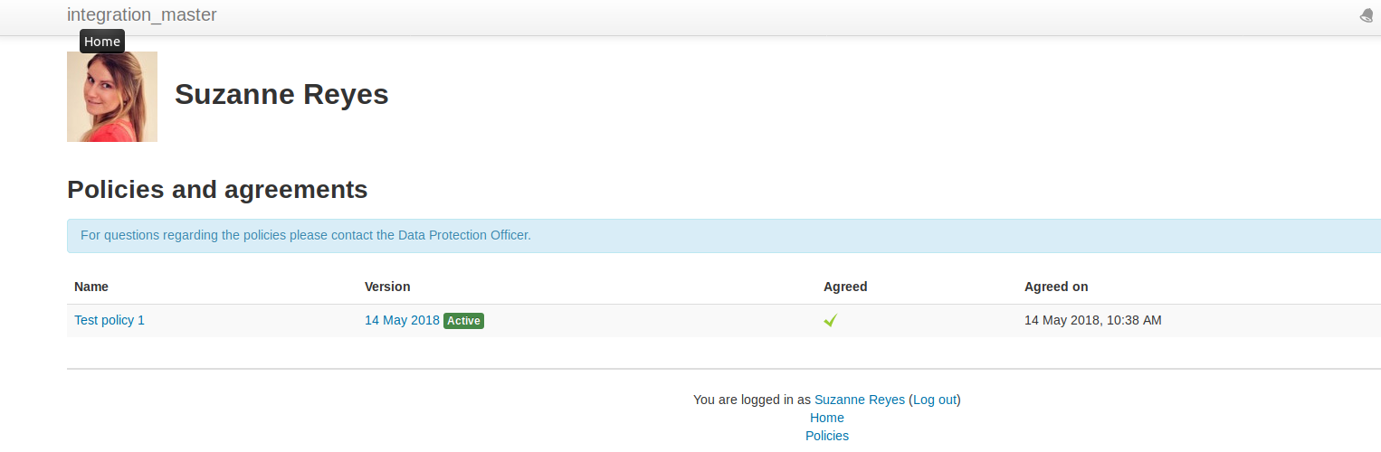Viewport: 1381px width, 452px height.
Task: Click the Active status badge
Action: [x=463, y=321]
